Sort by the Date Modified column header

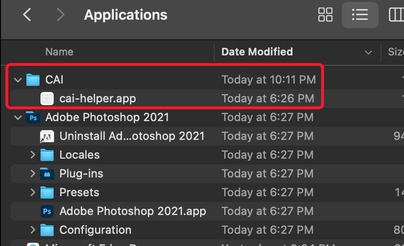(x=257, y=52)
